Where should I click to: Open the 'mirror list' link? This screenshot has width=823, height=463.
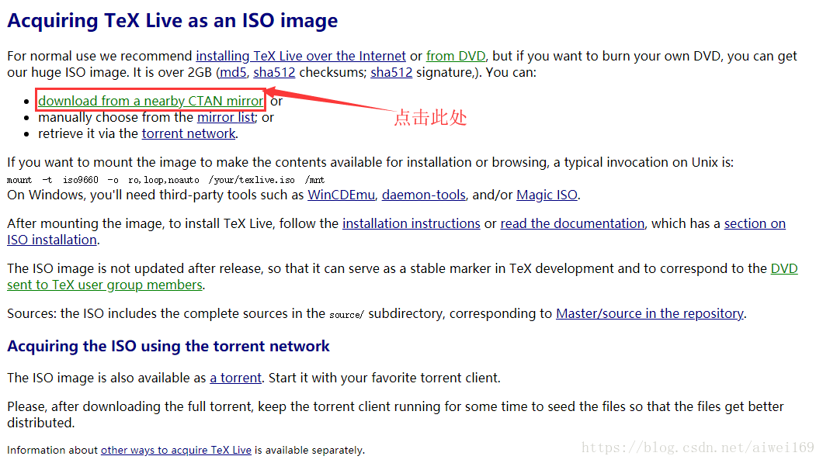(226, 117)
